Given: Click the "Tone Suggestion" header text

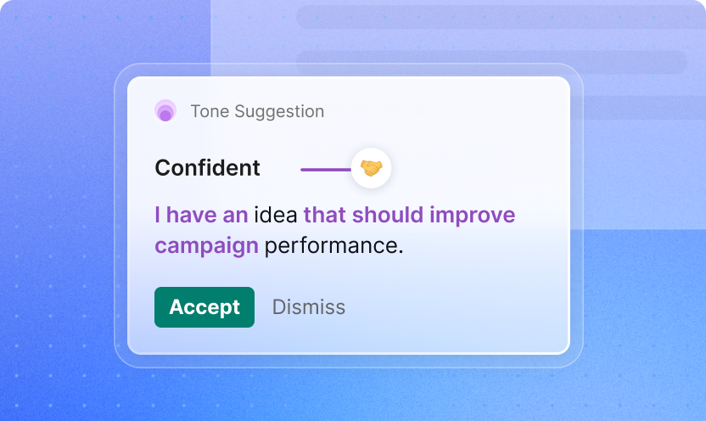Looking at the screenshot, I should (257, 111).
